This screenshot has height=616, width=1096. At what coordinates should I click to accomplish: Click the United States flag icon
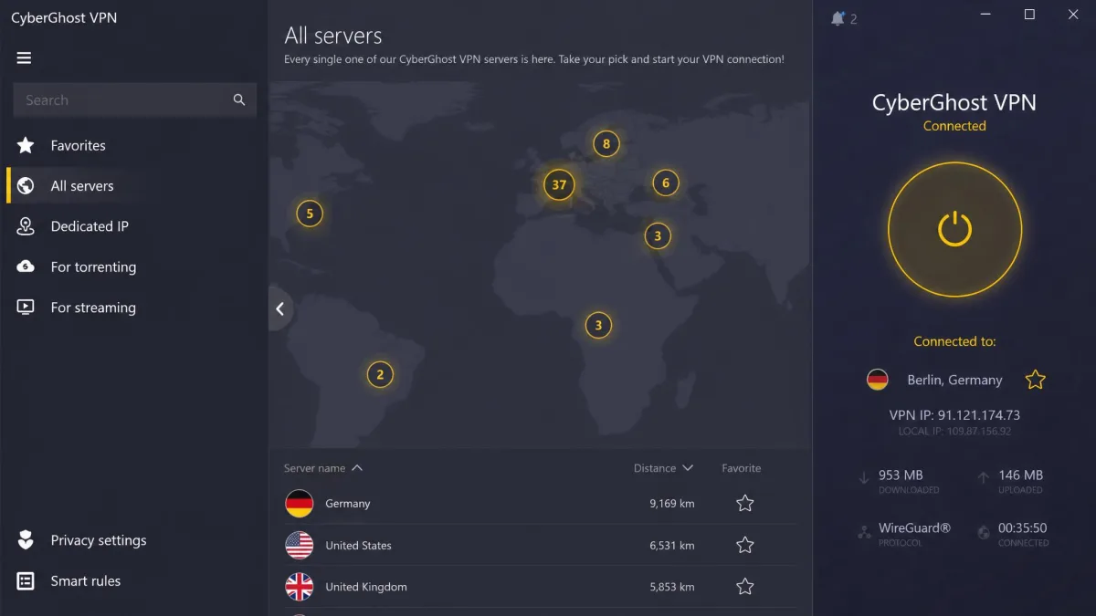tap(300, 545)
